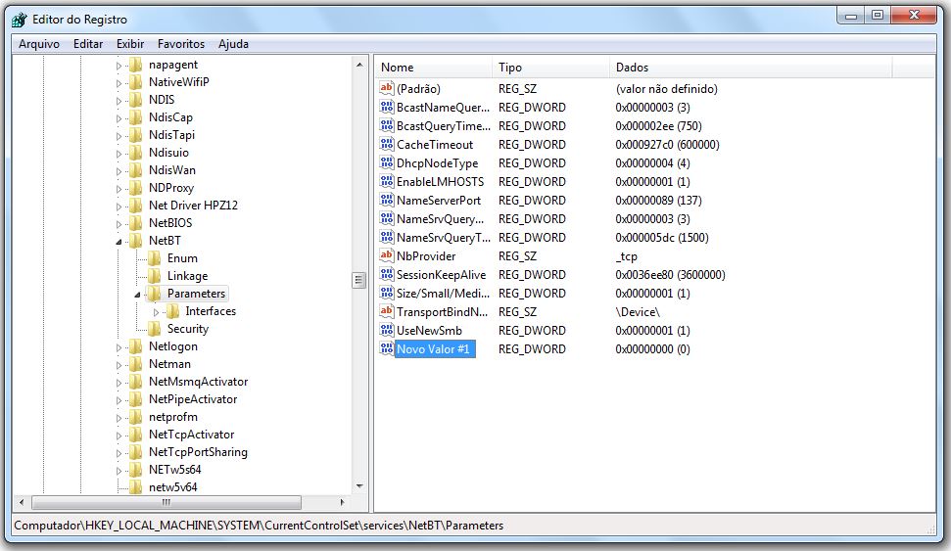
Task: Open the Arquivo menu
Action: [x=39, y=44]
